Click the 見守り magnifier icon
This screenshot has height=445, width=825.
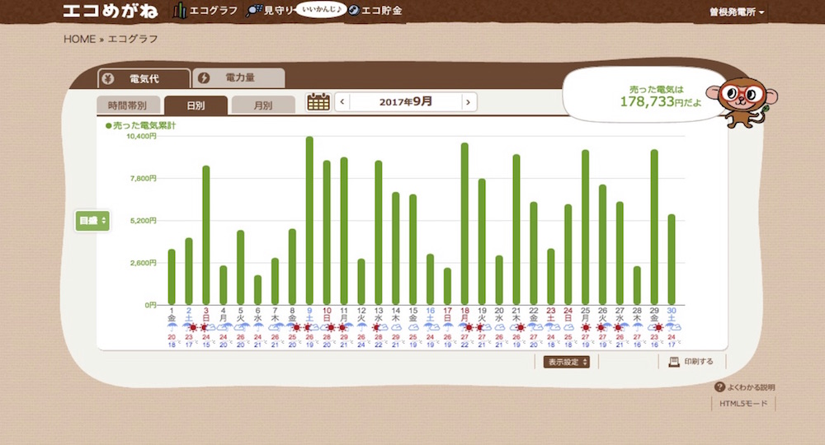pyautogui.click(x=254, y=11)
